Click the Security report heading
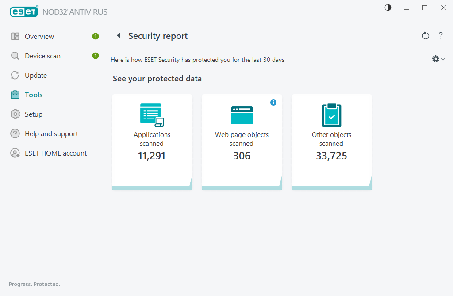 coord(158,36)
